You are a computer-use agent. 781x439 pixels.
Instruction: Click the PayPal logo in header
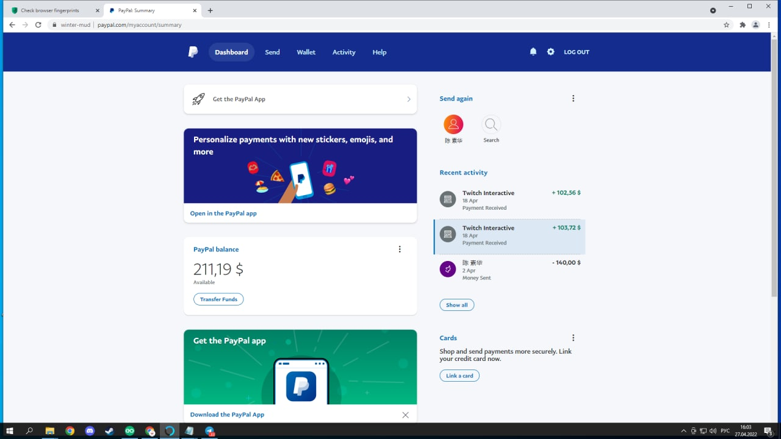pyautogui.click(x=193, y=52)
